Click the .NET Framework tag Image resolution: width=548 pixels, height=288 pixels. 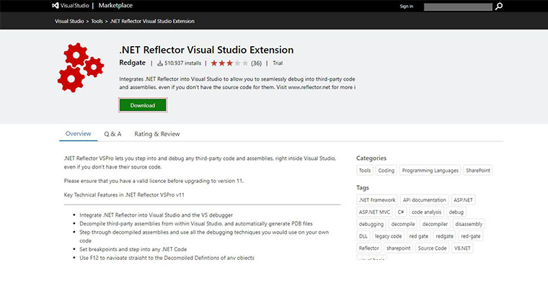377,200
